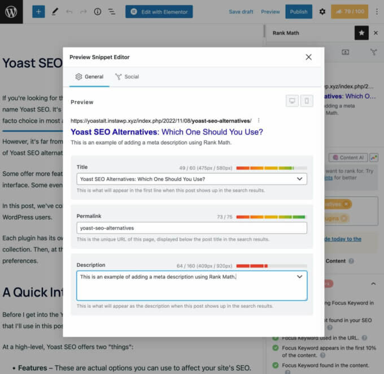Click the 'A Quick Int' heading in editor
384x374 pixels.
tap(33, 293)
